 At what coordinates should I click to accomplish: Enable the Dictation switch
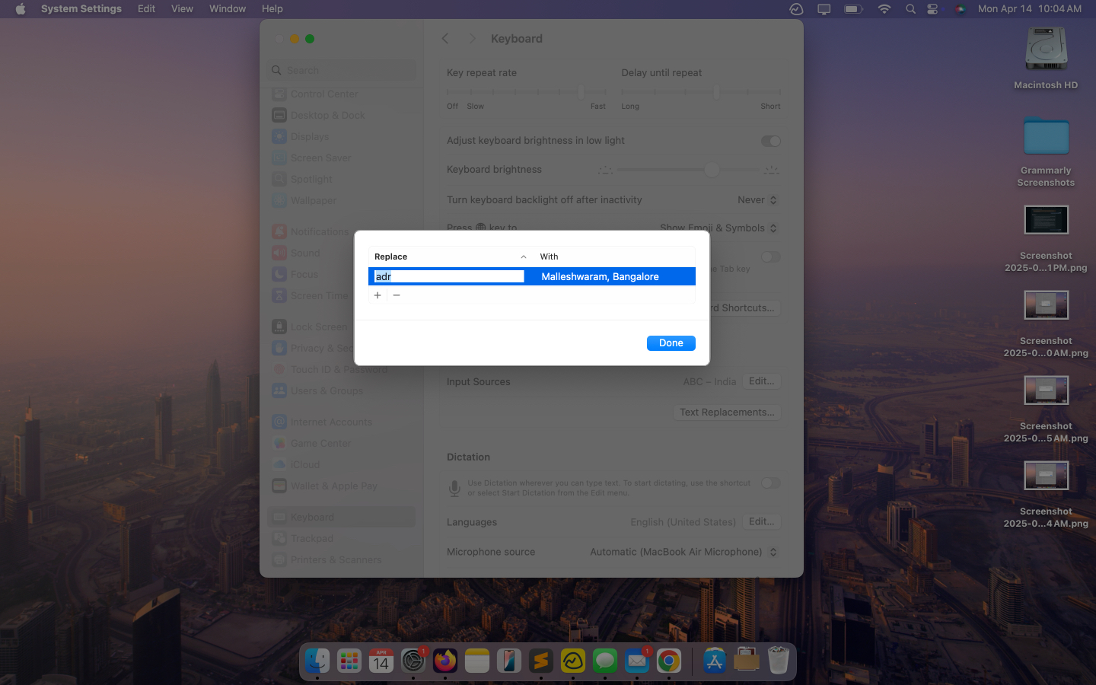point(770,483)
